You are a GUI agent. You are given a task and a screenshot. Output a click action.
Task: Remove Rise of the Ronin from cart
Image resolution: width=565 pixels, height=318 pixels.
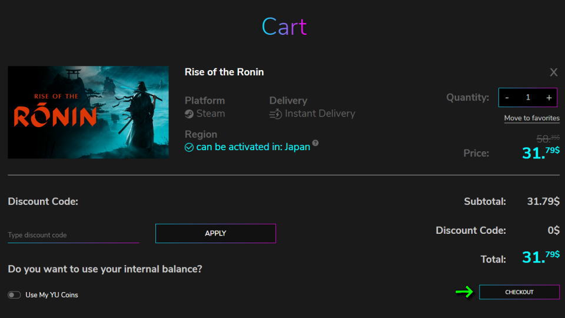553,72
